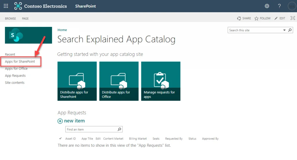Image resolution: width=297 pixels, height=160 pixels.
Task: Click the App Requests web part heading
Action: [72, 113]
